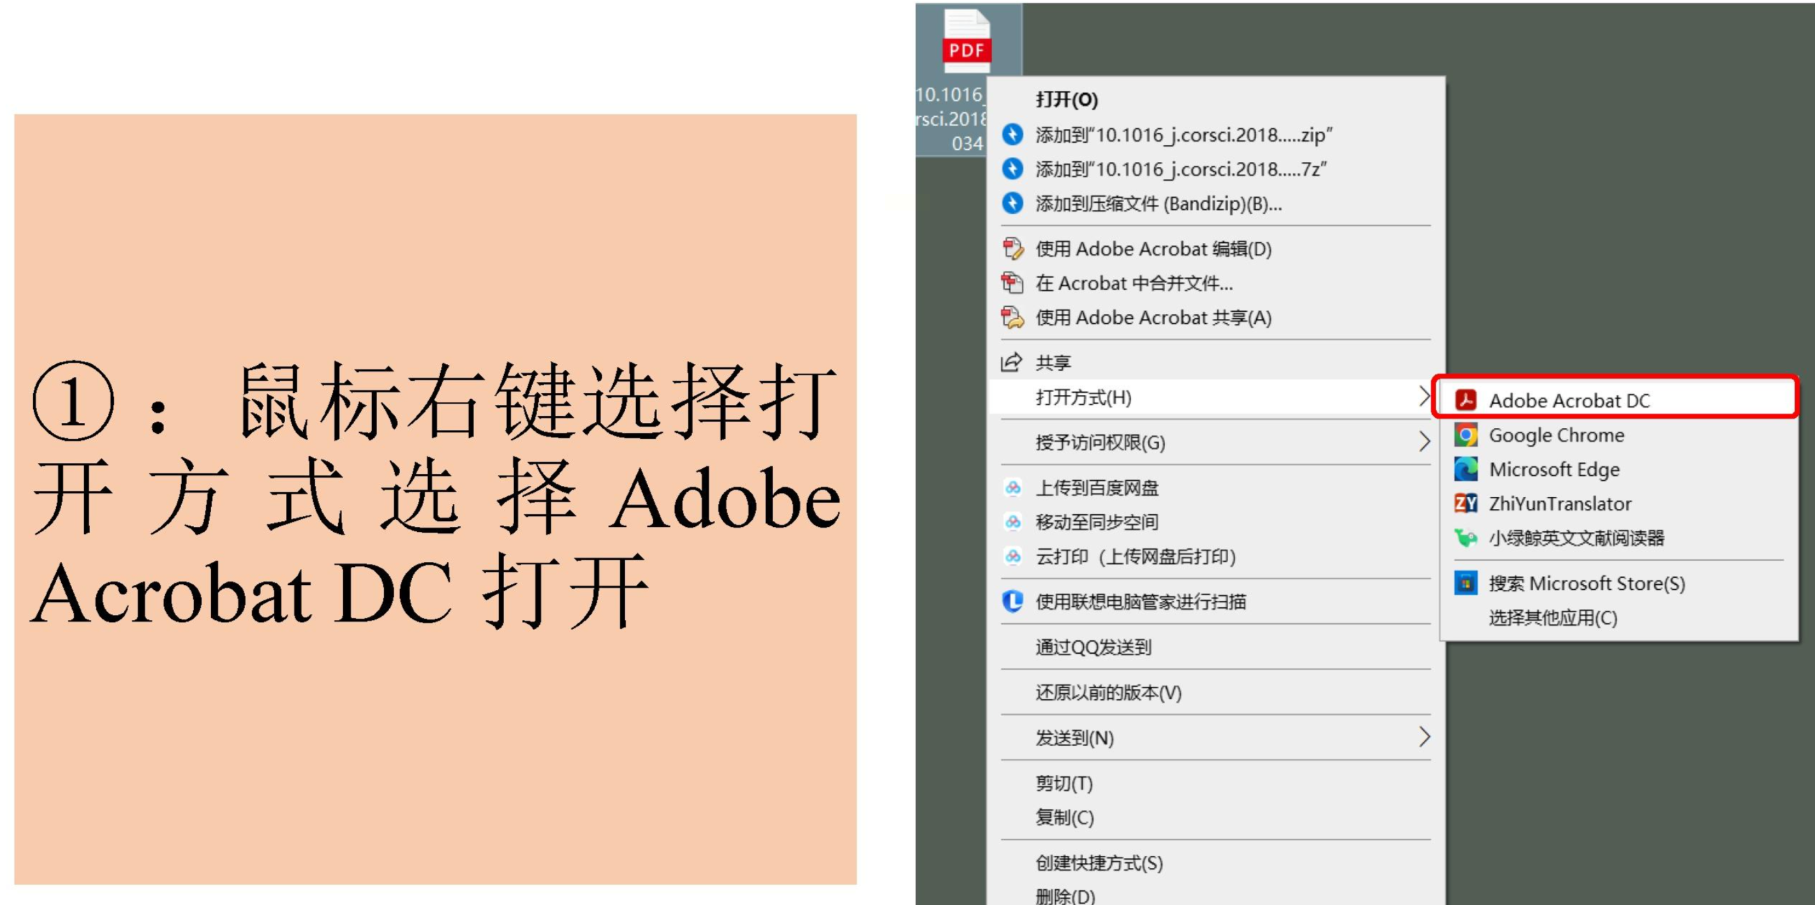Click the ZhiYunTranslator ZY icon

1466,504
